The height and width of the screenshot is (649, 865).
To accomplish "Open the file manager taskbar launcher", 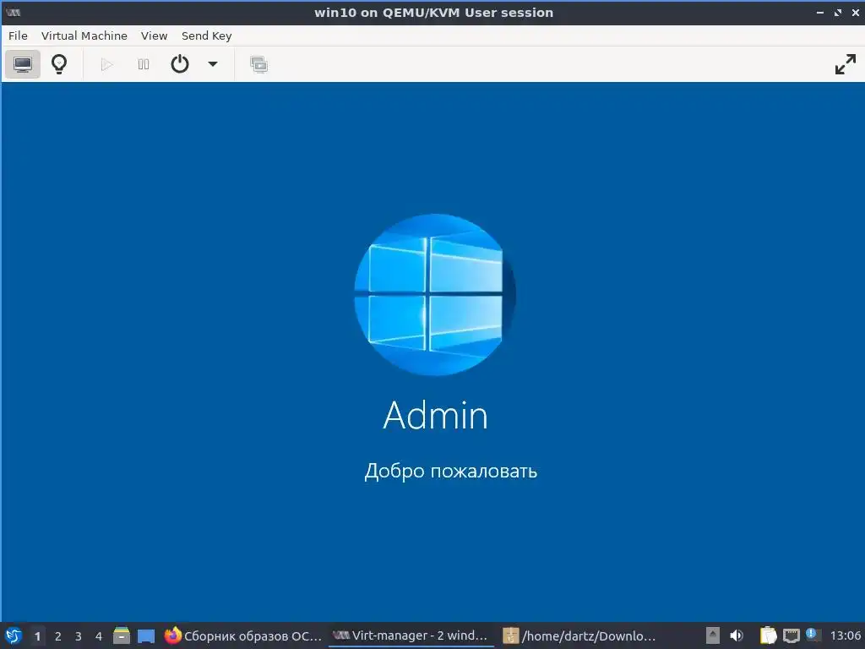I will point(122,635).
